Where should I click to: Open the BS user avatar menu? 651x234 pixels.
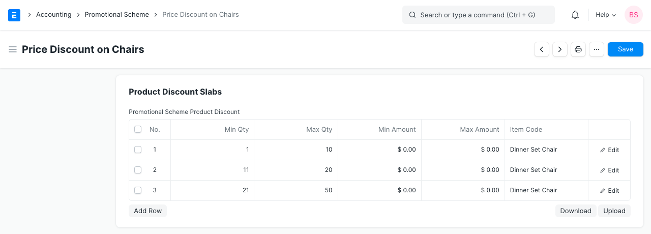click(634, 15)
